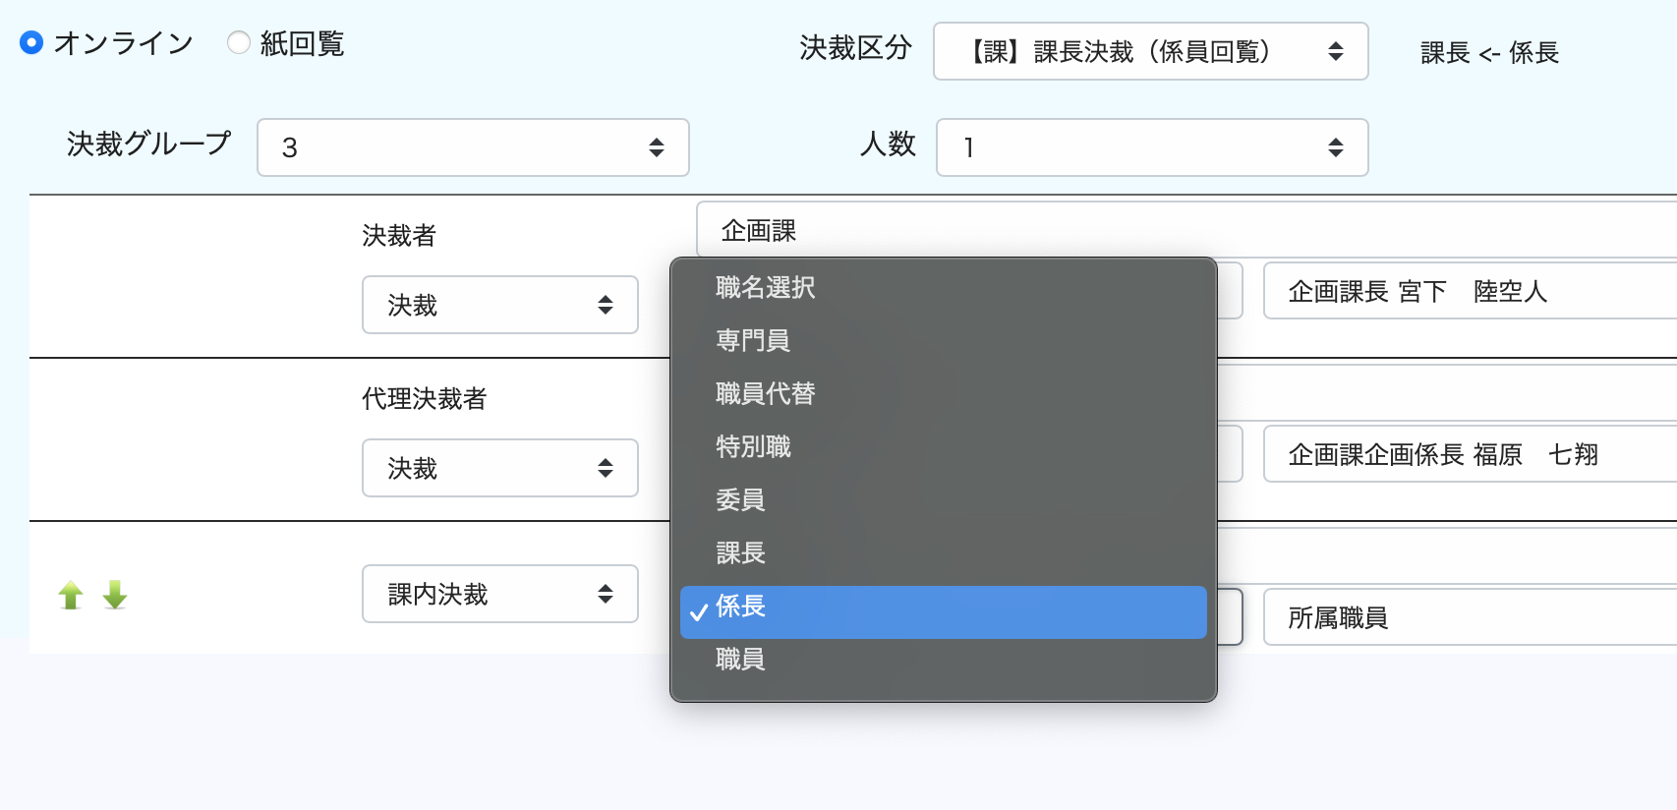
Task: Open the 決裁グループ dropdown
Action: (473, 147)
